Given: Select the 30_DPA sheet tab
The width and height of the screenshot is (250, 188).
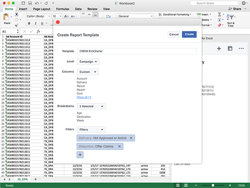Looking at the screenshot, I should click(x=22, y=179).
